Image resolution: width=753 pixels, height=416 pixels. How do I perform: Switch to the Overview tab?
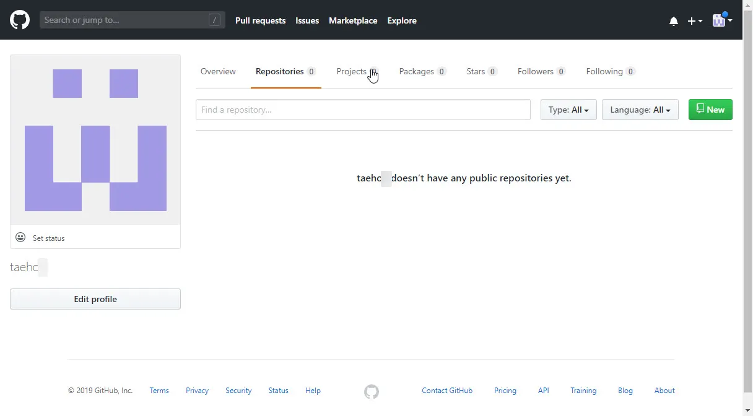click(x=218, y=71)
